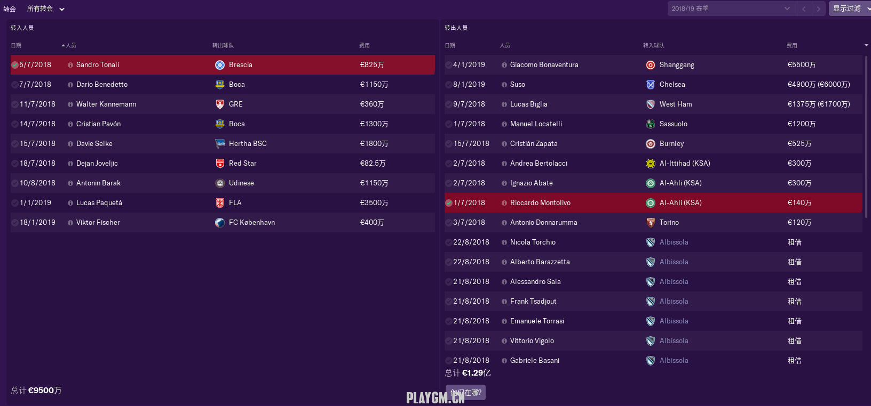This screenshot has height=406, width=871.
Task: Toggle the checkmark for Sandro Tonali row
Action: [15, 65]
